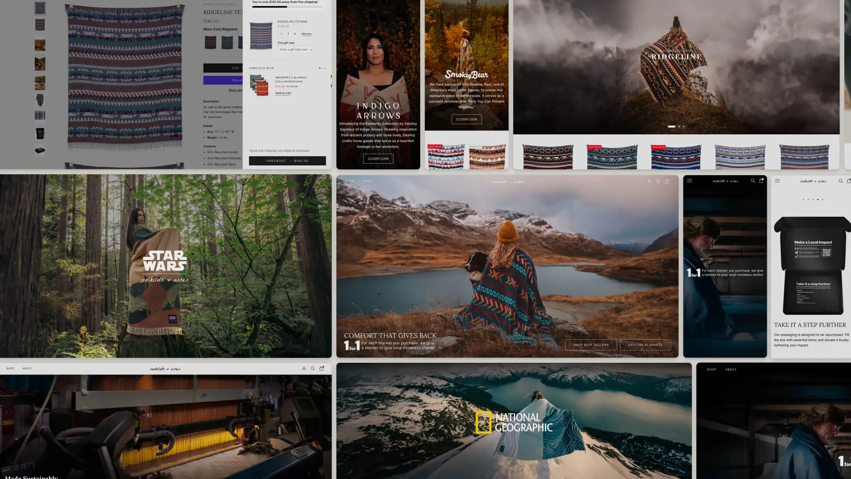Open SHOP menu in loom page header
This screenshot has width=851, height=479.
pyautogui.click(x=10, y=369)
